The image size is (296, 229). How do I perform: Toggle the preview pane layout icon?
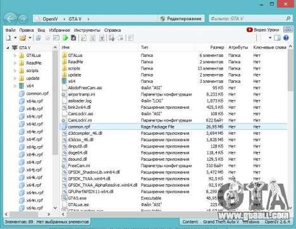(x=277, y=38)
